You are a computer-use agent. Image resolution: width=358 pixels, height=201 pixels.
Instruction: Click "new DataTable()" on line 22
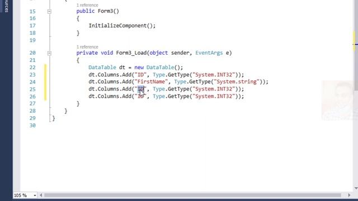pyautogui.click(x=157, y=68)
